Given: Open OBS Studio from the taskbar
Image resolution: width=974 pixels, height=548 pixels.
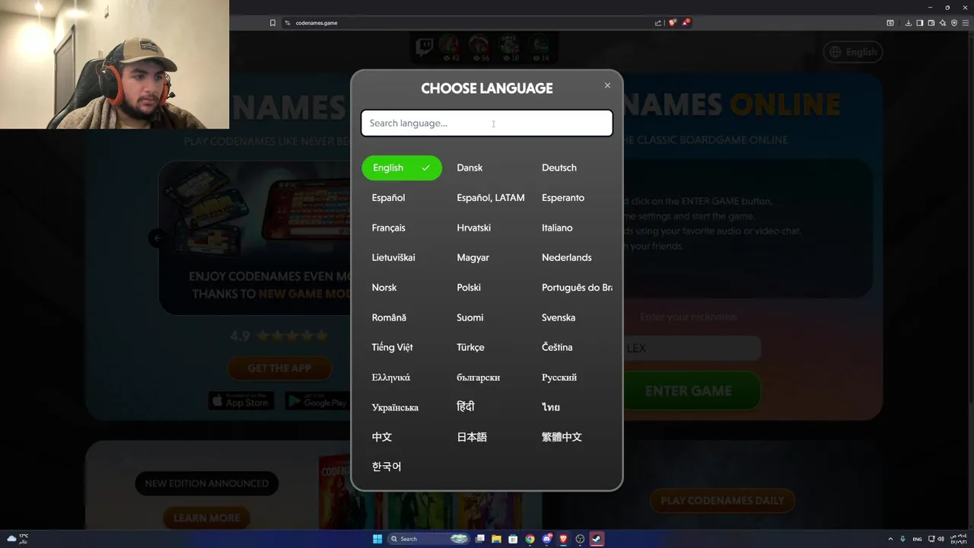Looking at the screenshot, I should click(x=581, y=539).
